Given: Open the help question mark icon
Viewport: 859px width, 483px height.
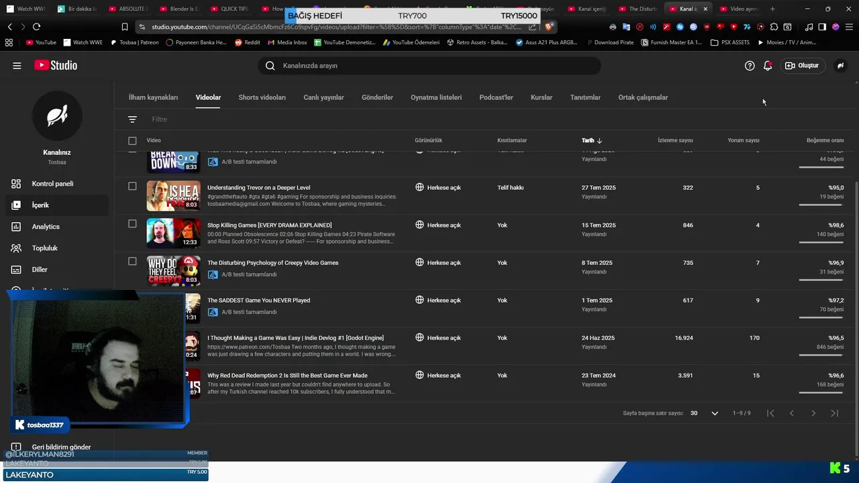Looking at the screenshot, I should coord(750,66).
